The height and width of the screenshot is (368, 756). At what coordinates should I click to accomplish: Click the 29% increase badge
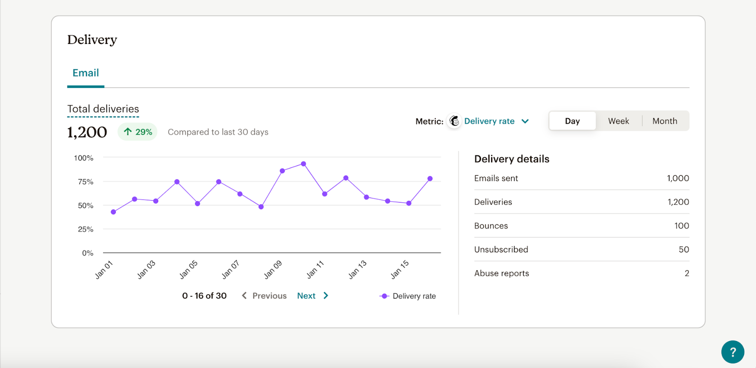click(x=137, y=132)
